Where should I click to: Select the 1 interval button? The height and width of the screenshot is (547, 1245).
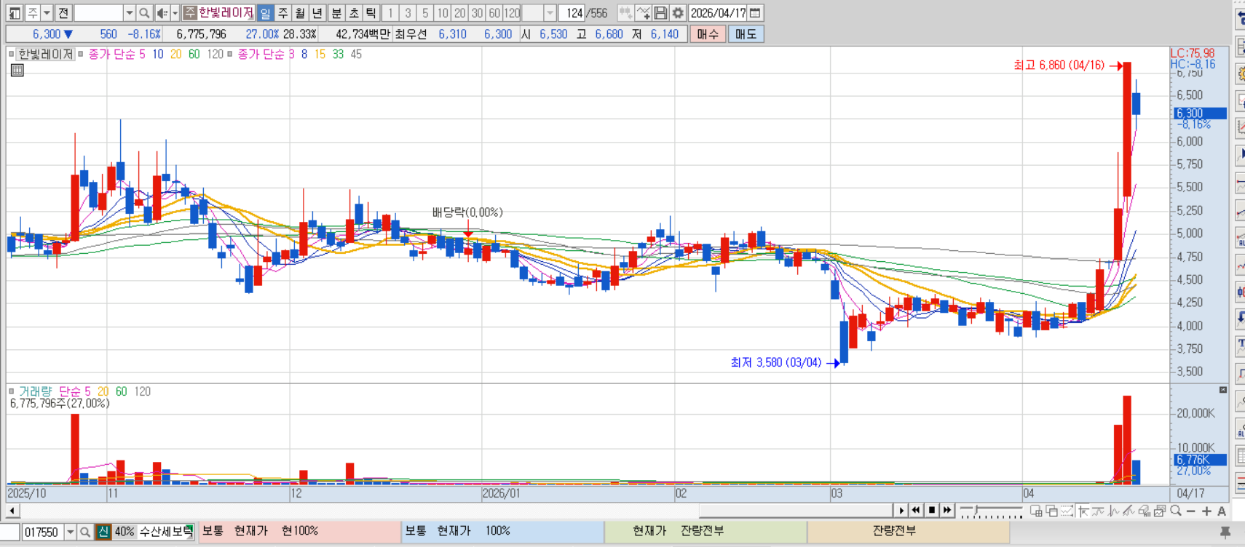click(x=390, y=13)
